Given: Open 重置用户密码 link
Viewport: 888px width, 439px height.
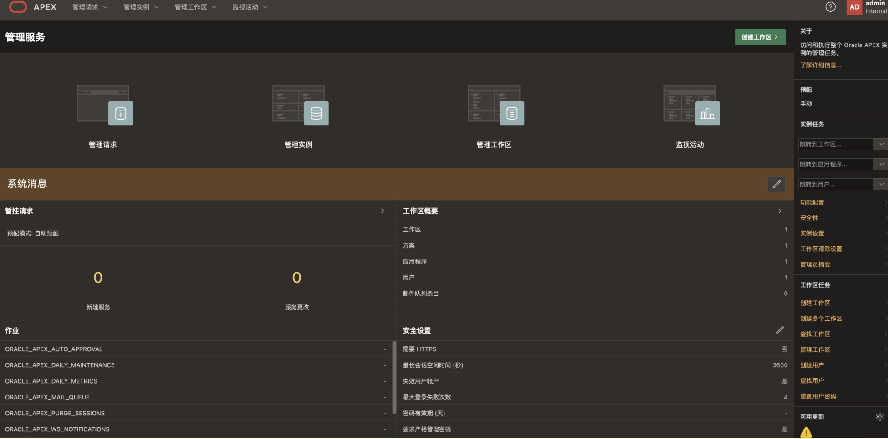Looking at the screenshot, I should click(818, 396).
